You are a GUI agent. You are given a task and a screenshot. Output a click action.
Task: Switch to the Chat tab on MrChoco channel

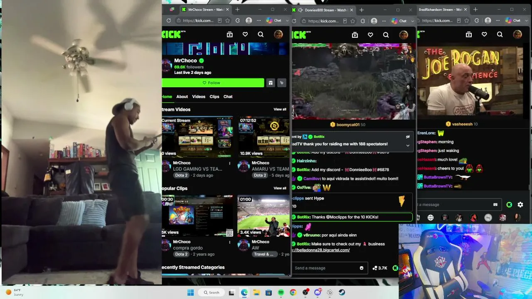(228, 97)
